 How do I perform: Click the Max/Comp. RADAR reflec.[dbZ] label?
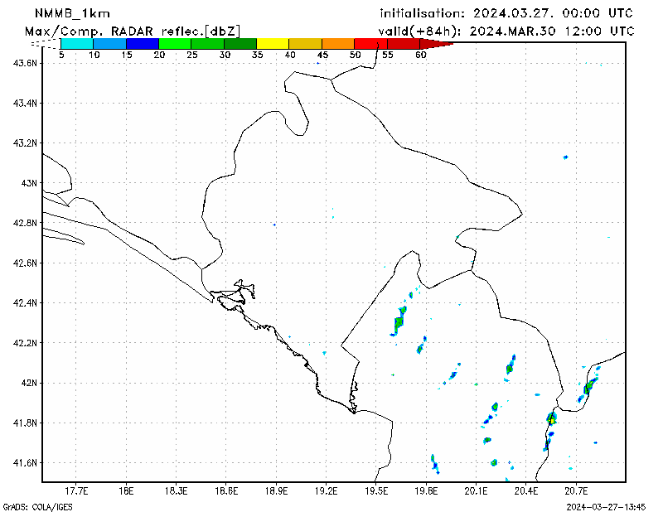point(133,31)
